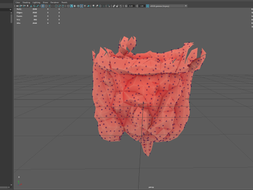Image resolution: width=253 pixels, height=190 pixels.
Task: Click the Image Plane icon
Action: [x=31, y=6]
